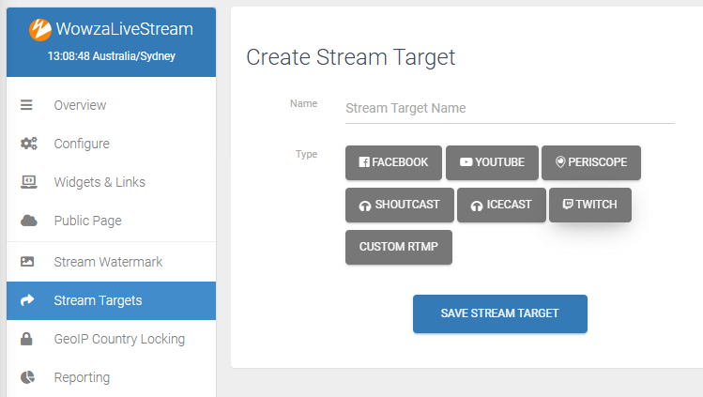Click the Widgets & Links monitor icon
The image size is (703, 397).
point(29,182)
